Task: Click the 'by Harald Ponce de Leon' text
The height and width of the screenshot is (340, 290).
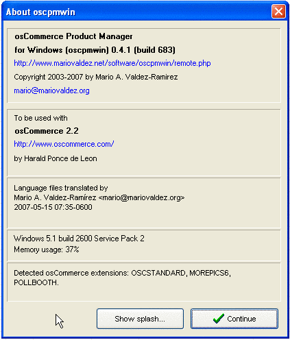Action: click(56, 158)
